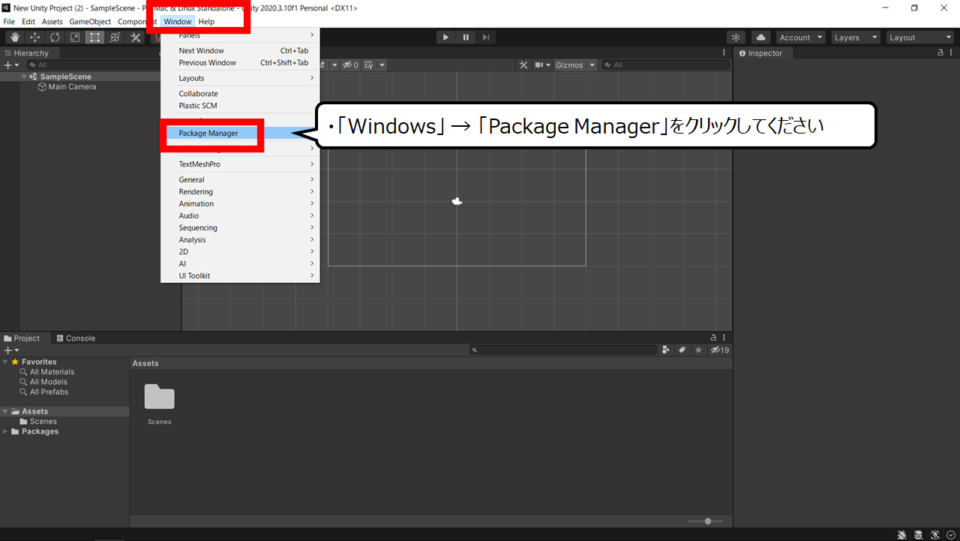Open the Account dropdown

tap(800, 38)
